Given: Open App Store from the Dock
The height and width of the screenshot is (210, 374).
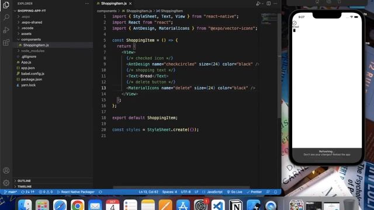Looking at the screenshot, I should pos(183,205).
